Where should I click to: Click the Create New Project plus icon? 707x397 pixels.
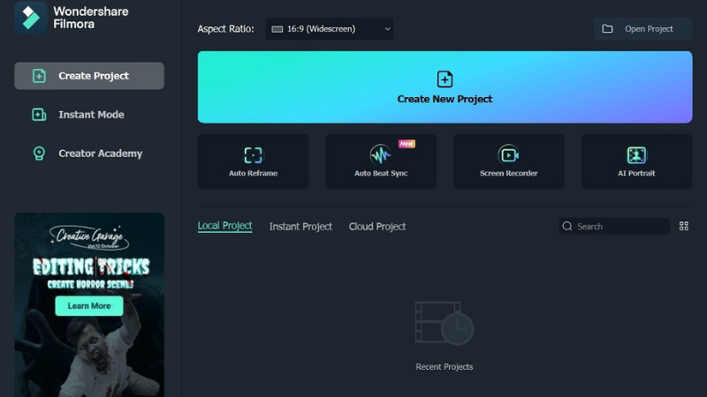pyautogui.click(x=445, y=79)
